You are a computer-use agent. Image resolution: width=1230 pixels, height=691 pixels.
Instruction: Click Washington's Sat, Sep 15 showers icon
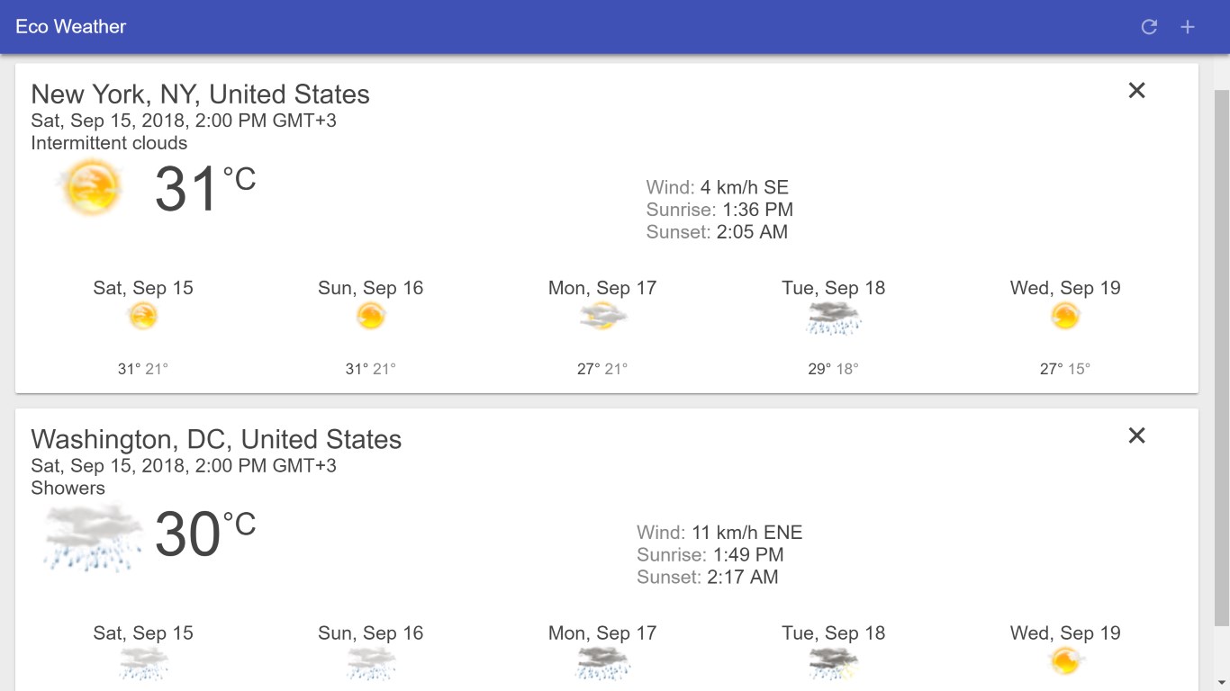[143, 664]
